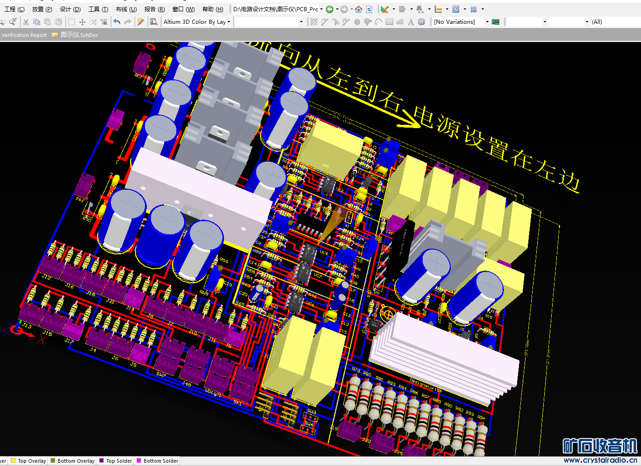Image resolution: width=641 pixels, height=466 pixels.
Task: Open the 窗口 (W) menu
Action: 183,9
